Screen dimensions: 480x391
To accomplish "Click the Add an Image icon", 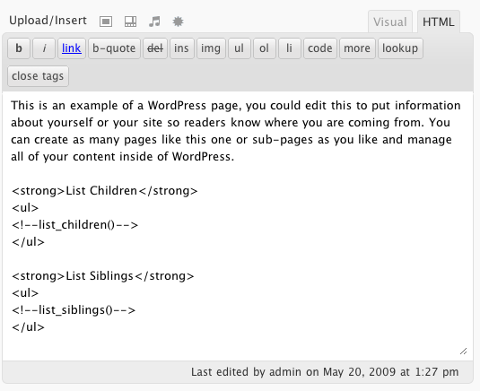I will (106, 22).
